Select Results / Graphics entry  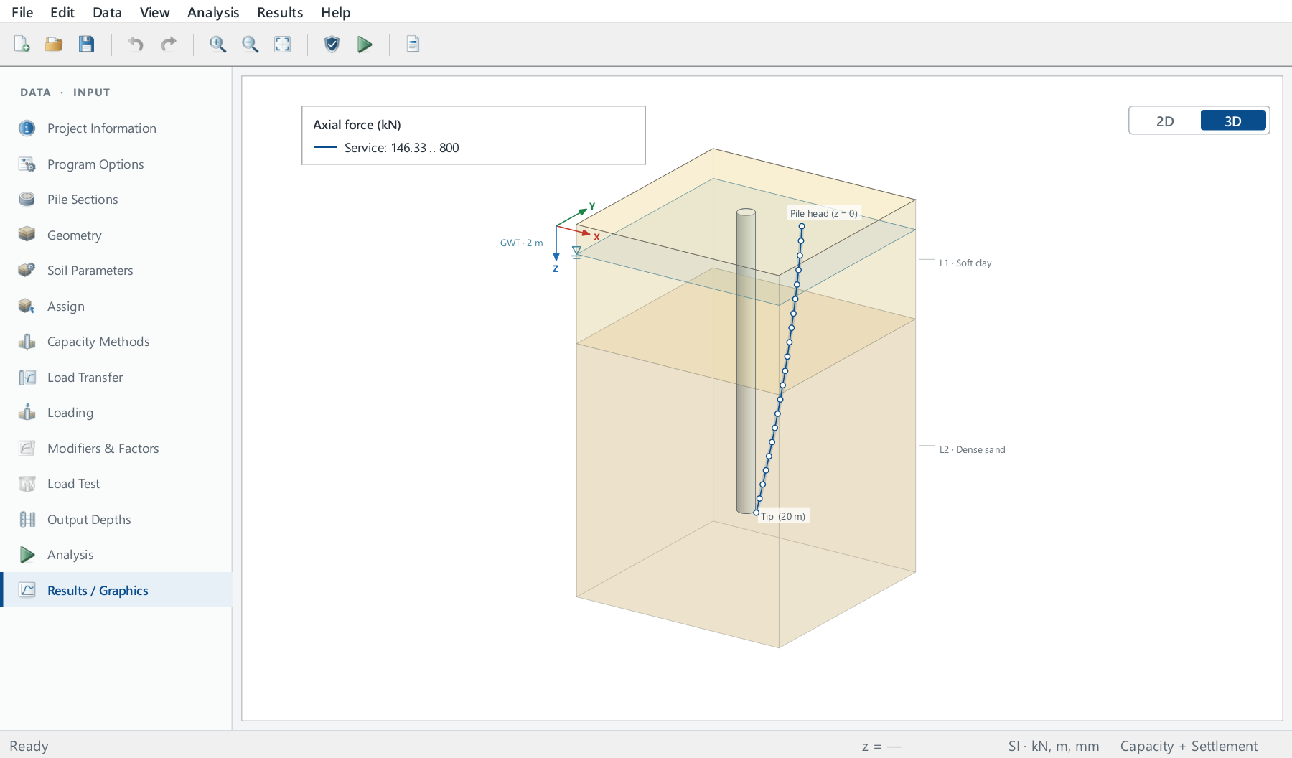click(116, 590)
